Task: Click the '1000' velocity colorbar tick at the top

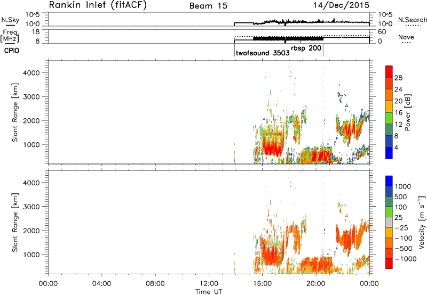Action: pos(402,186)
